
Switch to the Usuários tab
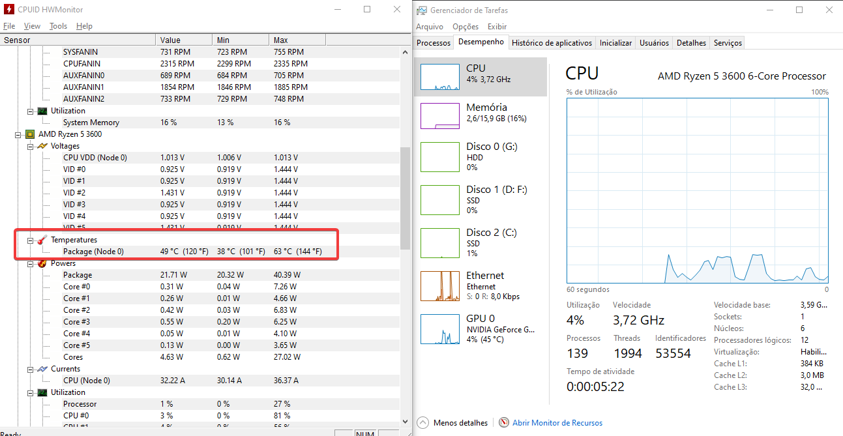[654, 43]
